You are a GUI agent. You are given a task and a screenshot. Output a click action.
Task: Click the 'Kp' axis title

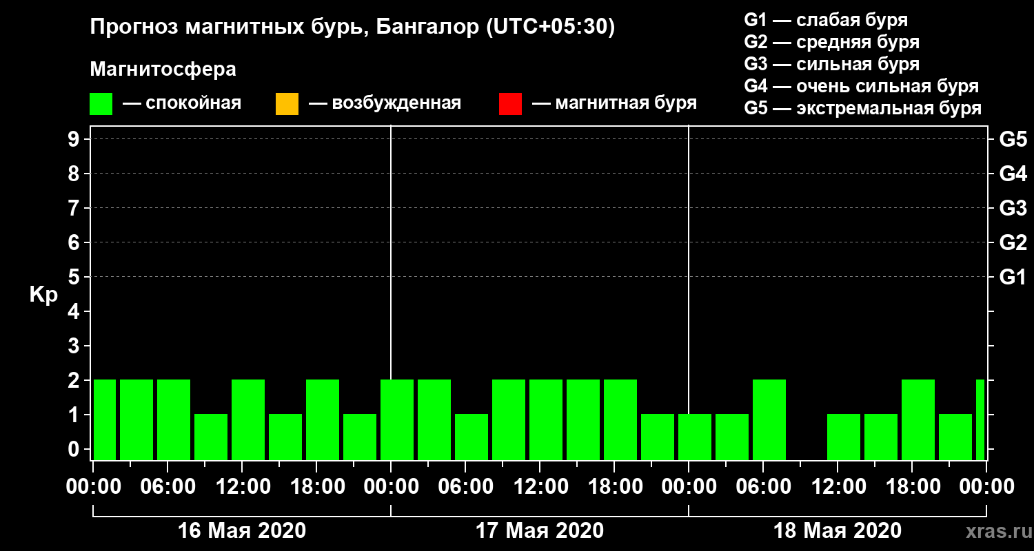tap(43, 295)
